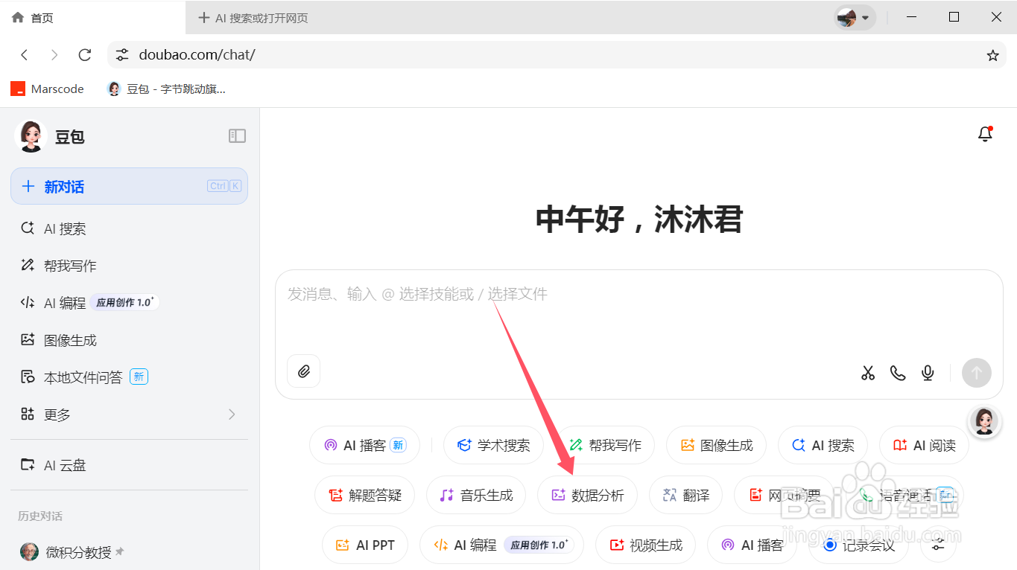Viewport: 1017px width, 570px height.
Task: Select the AI 搜索 skill chip
Action: [x=823, y=446]
